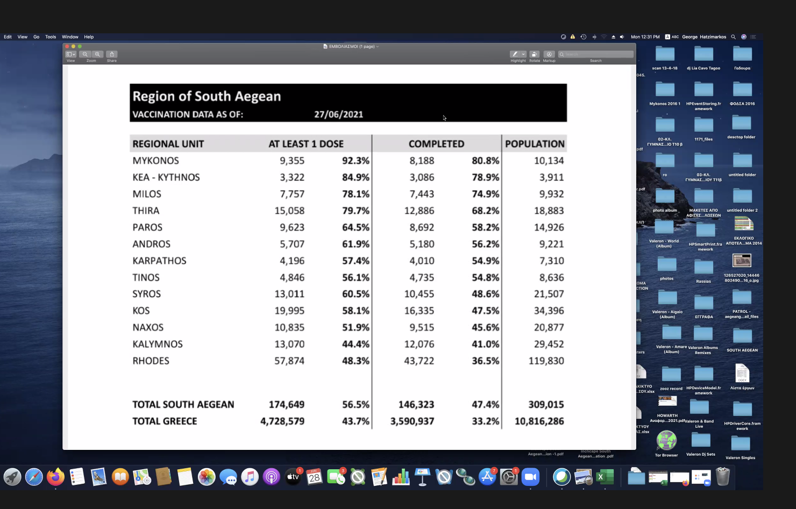This screenshot has width=796, height=509.
Task: Open System Preferences from the Dock
Action: click(509, 477)
